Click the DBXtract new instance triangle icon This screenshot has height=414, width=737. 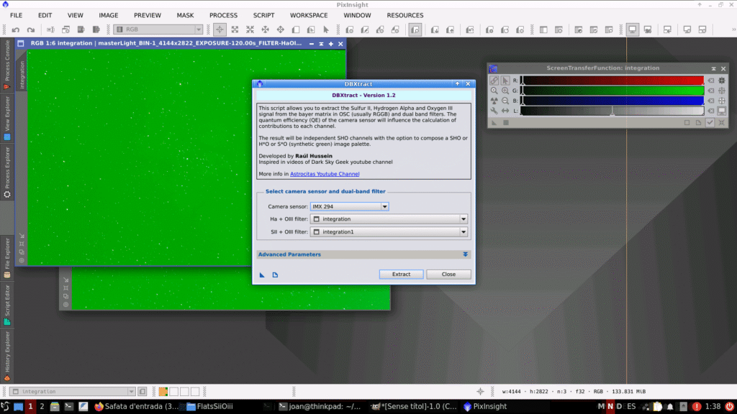click(x=263, y=275)
